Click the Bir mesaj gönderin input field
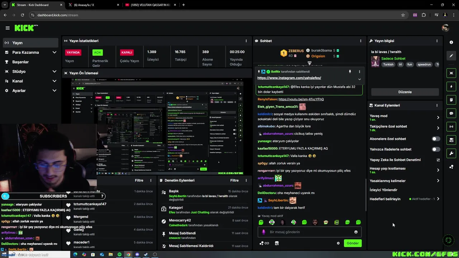459x258 pixels. click(x=309, y=232)
